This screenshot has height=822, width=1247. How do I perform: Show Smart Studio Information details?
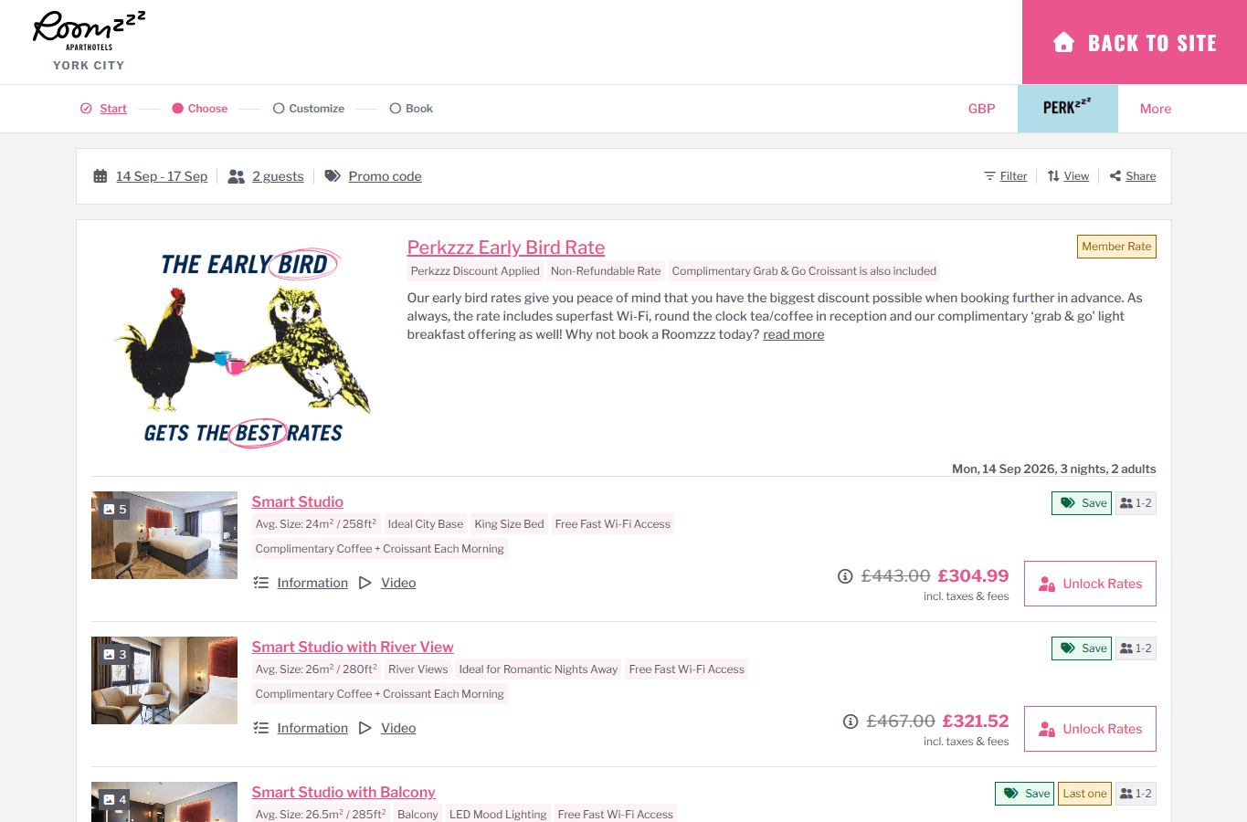click(312, 583)
